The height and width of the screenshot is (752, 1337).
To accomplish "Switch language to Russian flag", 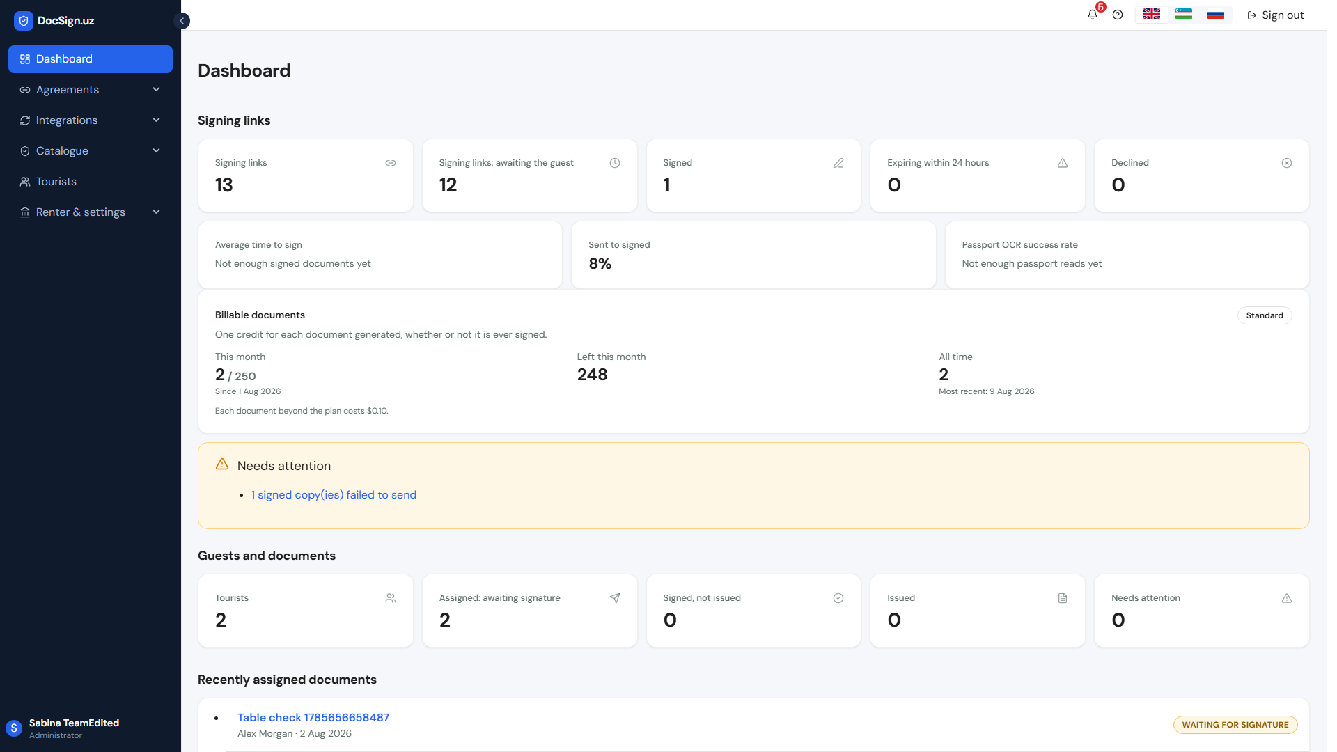I will pyautogui.click(x=1216, y=15).
